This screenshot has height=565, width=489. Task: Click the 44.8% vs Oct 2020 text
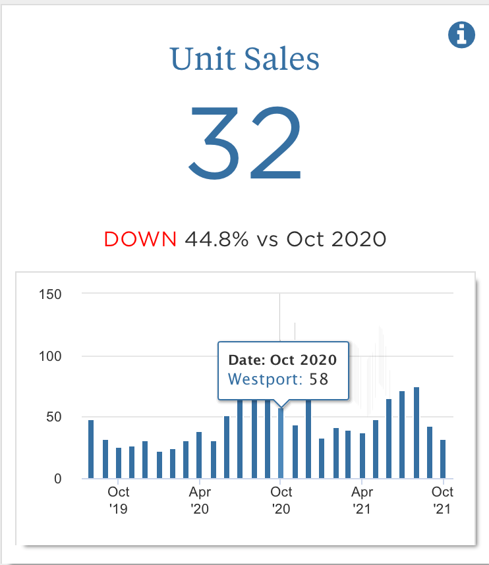tap(285, 239)
